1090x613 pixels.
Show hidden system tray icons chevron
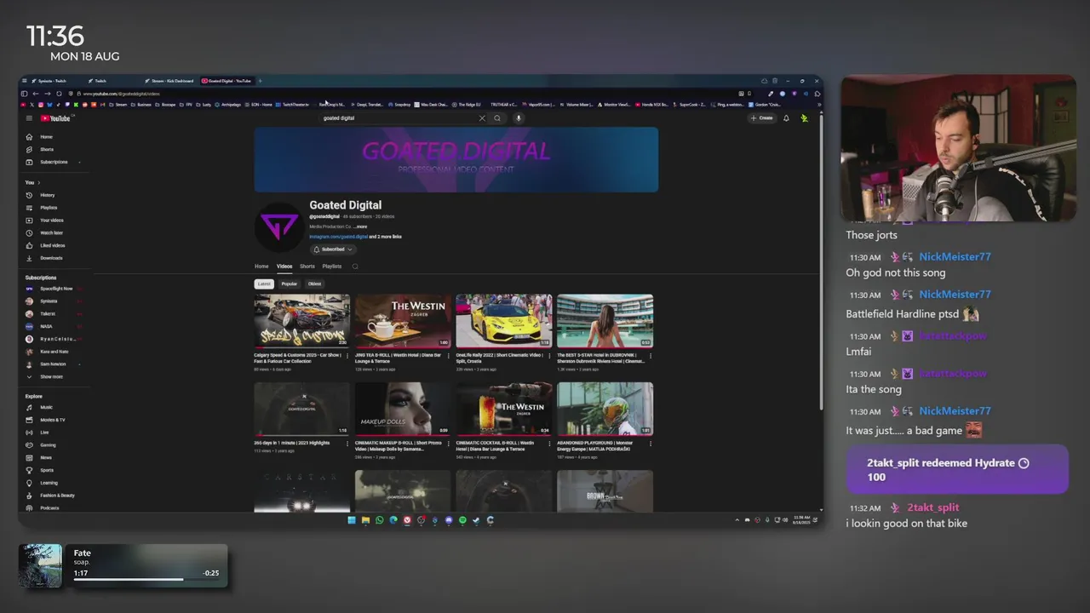[737, 520]
